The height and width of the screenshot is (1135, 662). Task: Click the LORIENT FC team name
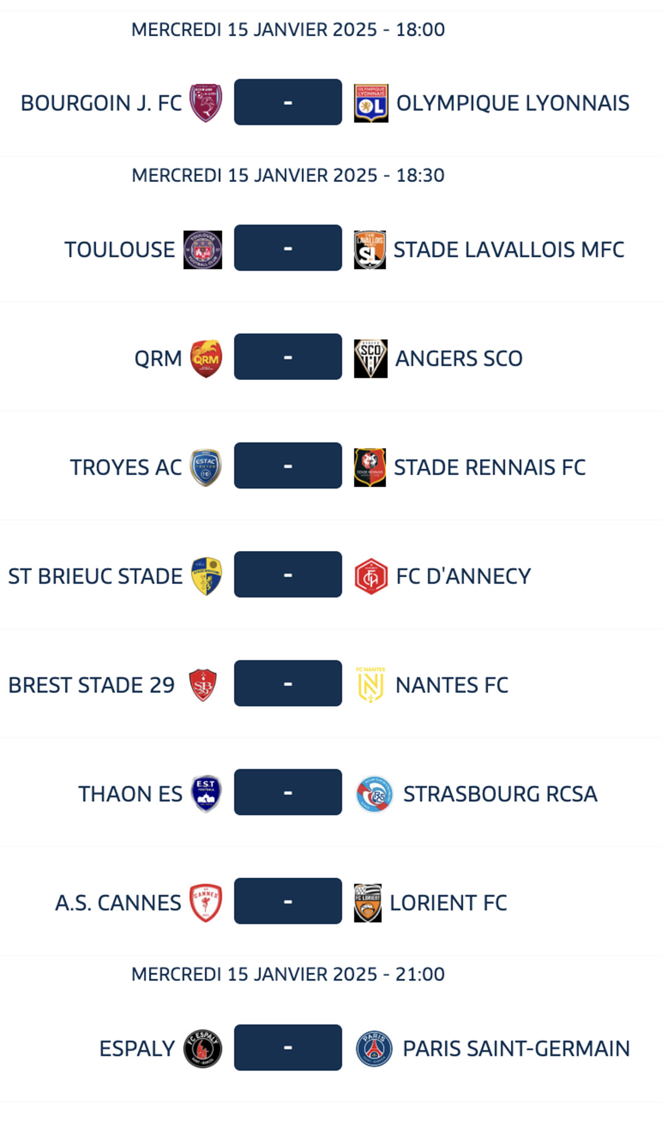tap(448, 903)
